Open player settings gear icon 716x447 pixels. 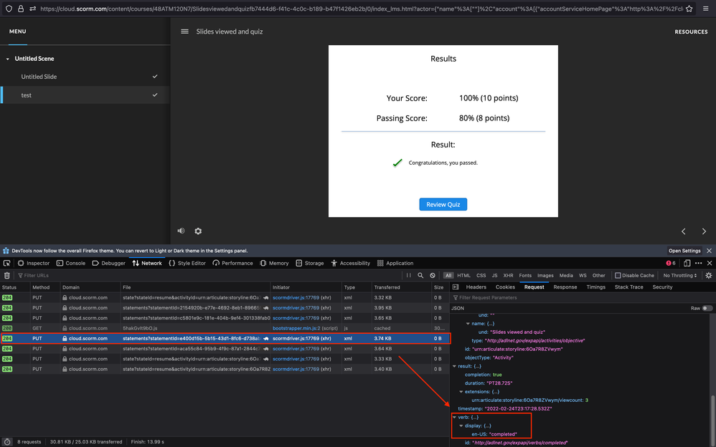198,231
